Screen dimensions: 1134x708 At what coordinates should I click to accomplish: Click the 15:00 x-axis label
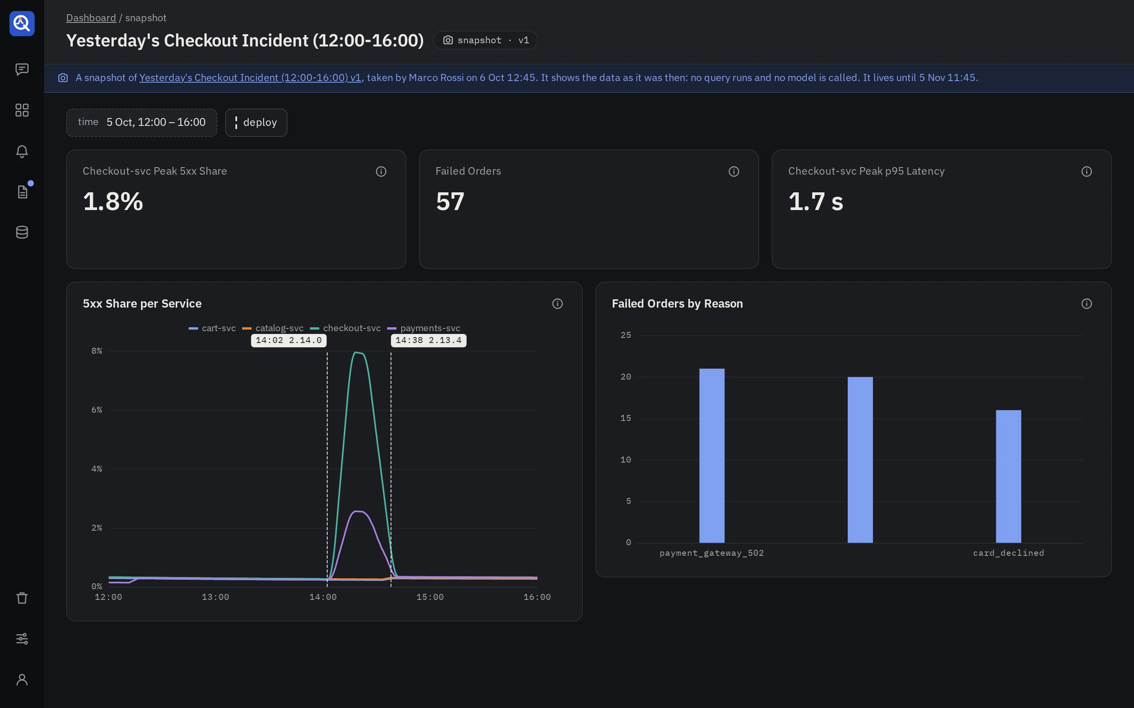[430, 597]
